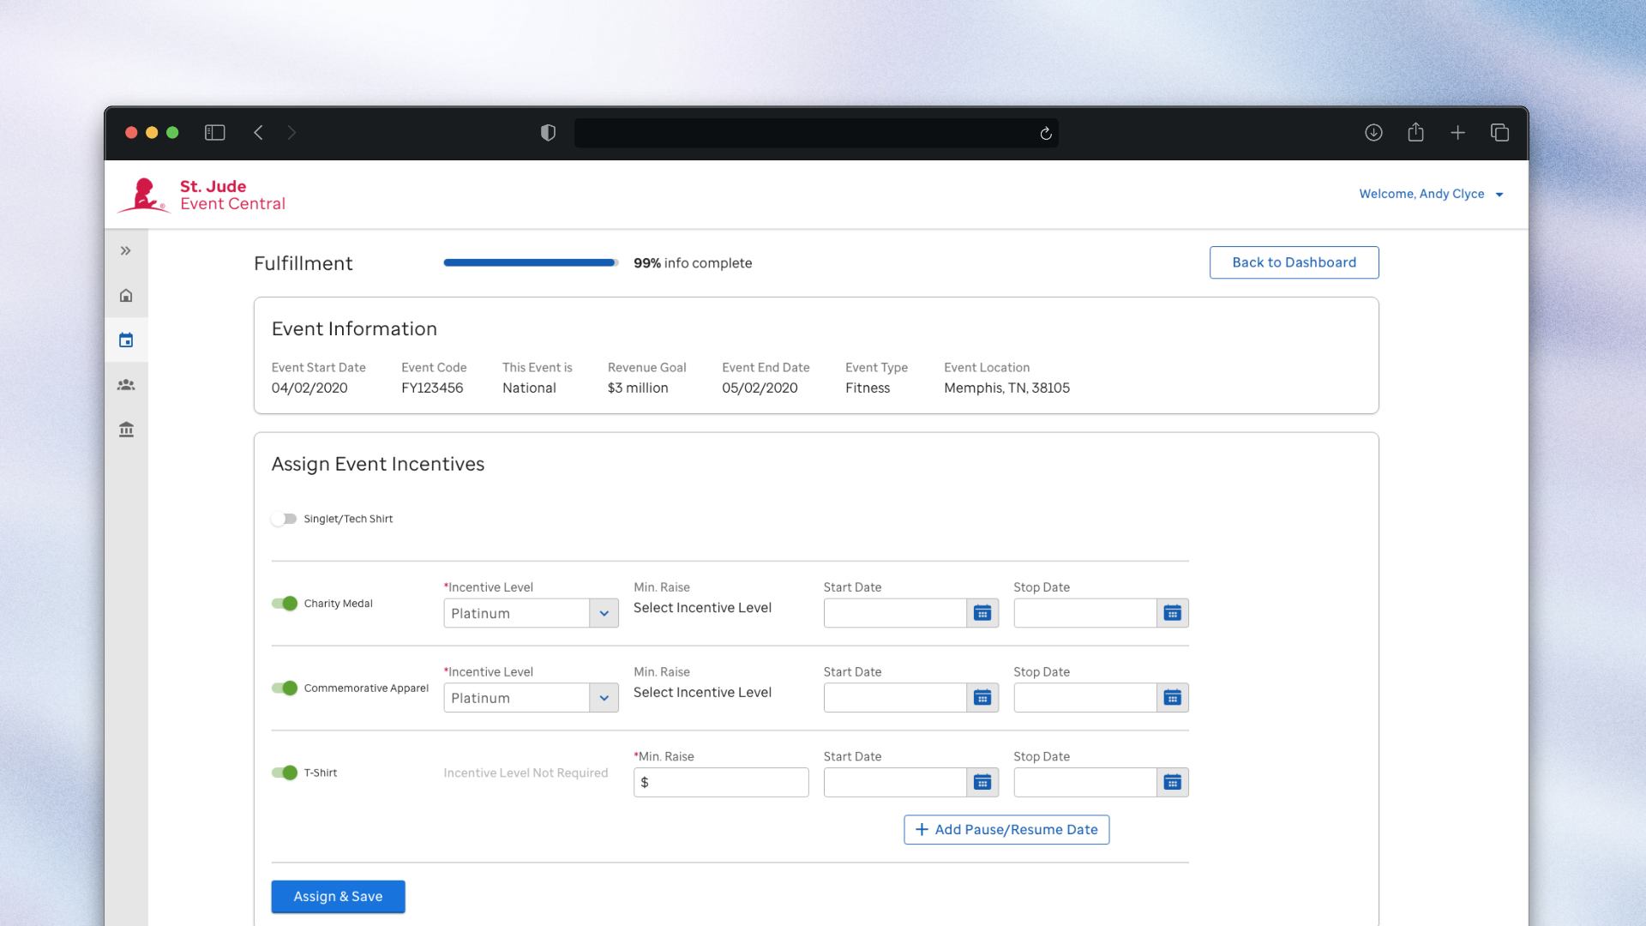The height and width of the screenshot is (926, 1646).
Task: Click the browser share icon
Action: tap(1415, 132)
